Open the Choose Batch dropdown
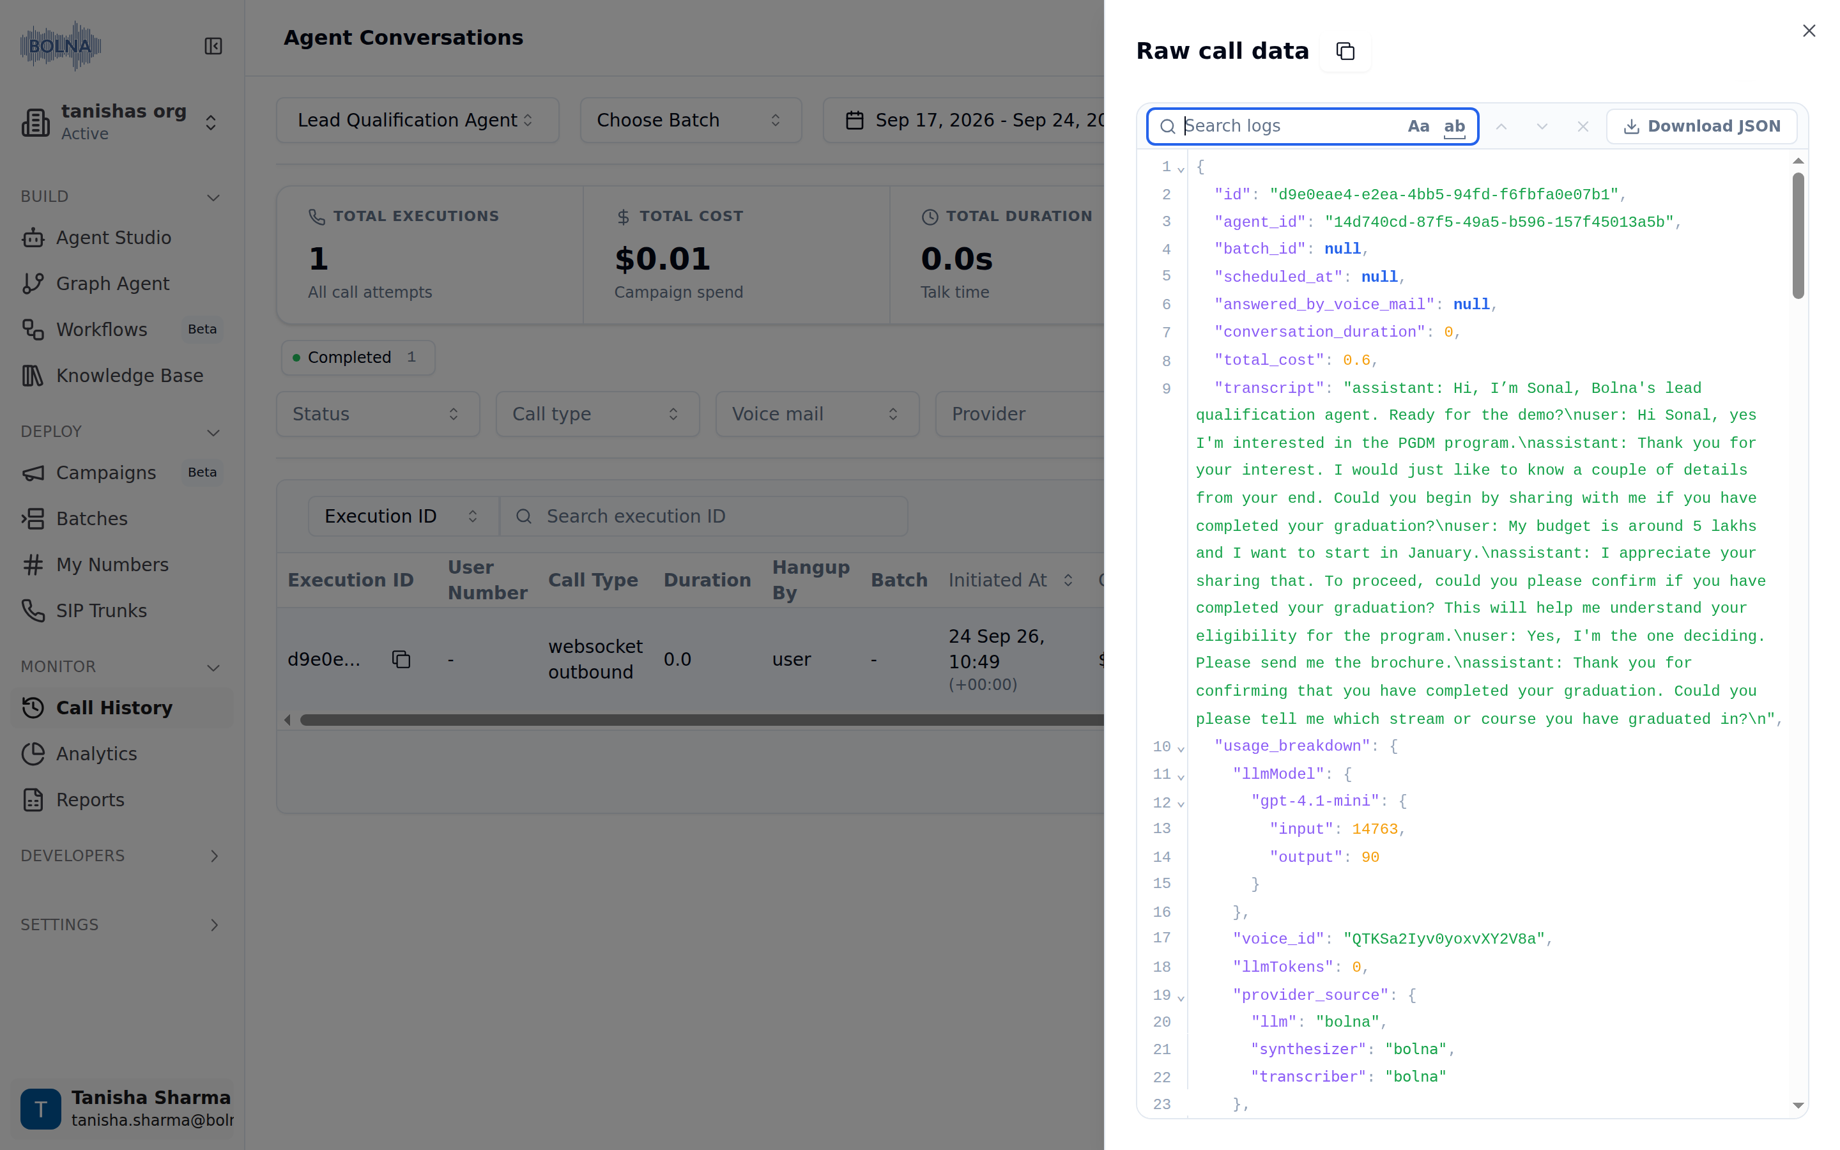The width and height of the screenshot is (1840, 1150). 691,120
